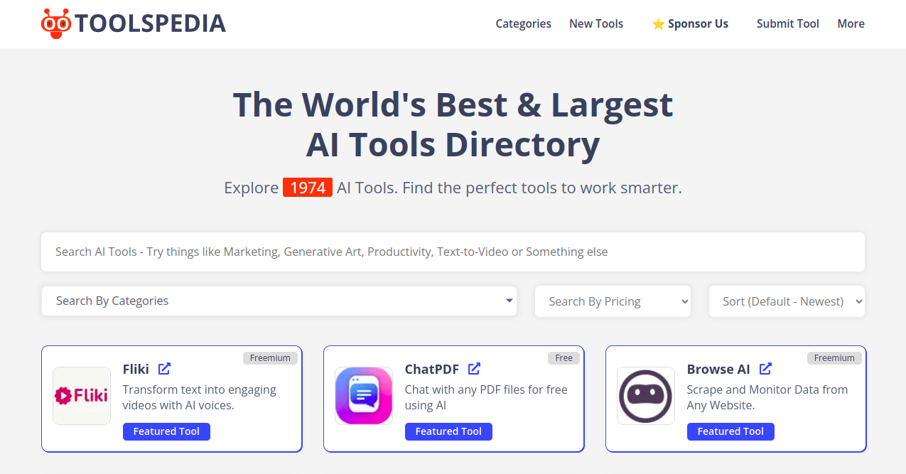Image resolution: width=906 pixels, height=474 pixels.
Task: Go to New Tools page
Action: pyautogui.click(x=596, y=23)
